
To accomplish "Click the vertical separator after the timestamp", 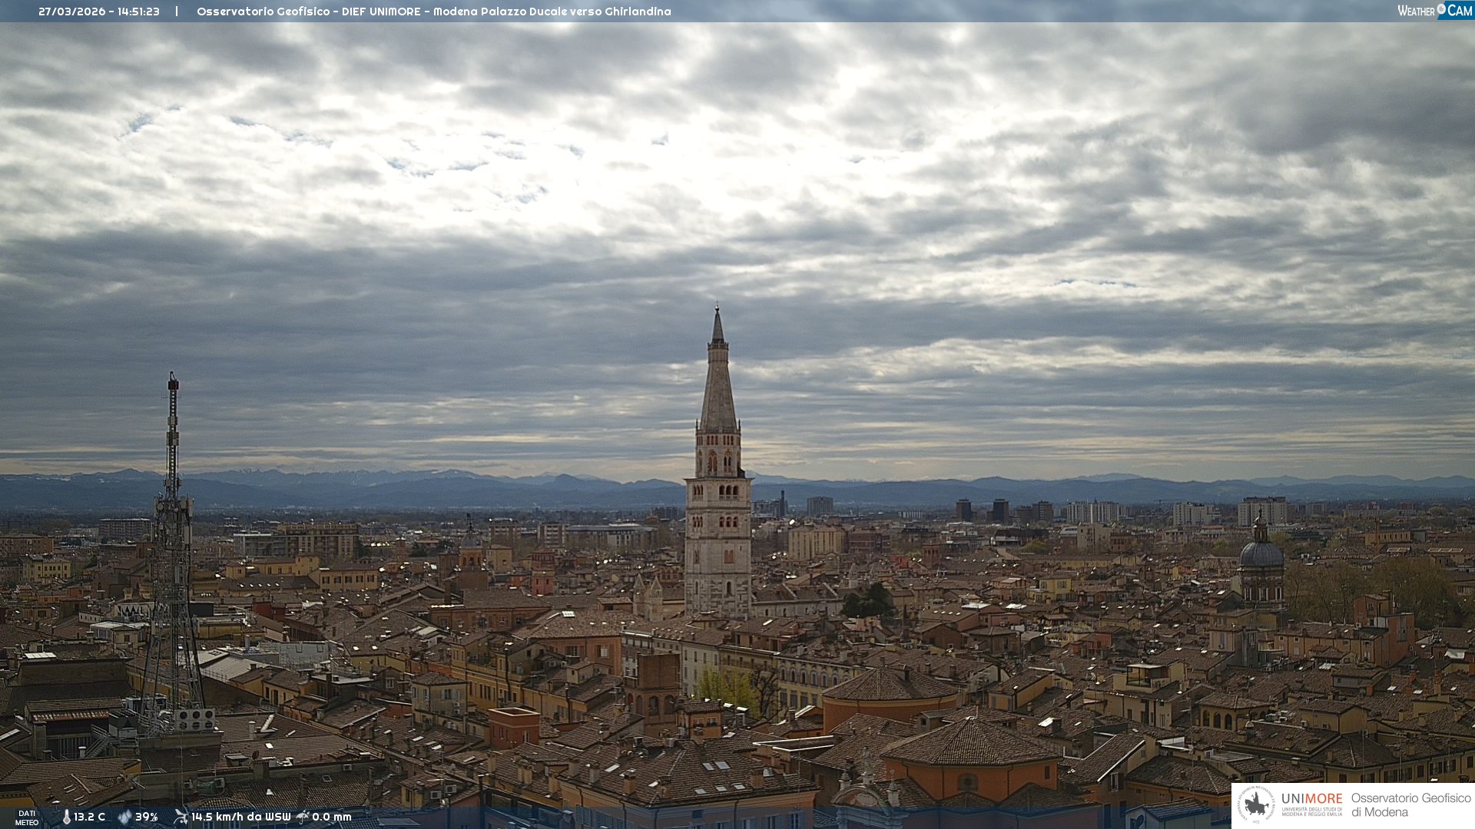I will point(177,12).
